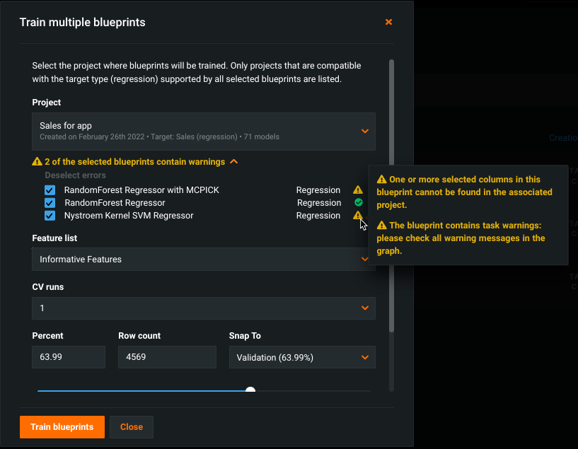Open the CV runs dropdown
Viewport: 578px width, 449px height.
click(204, 308)
